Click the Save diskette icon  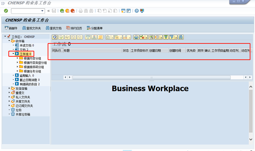54,11
